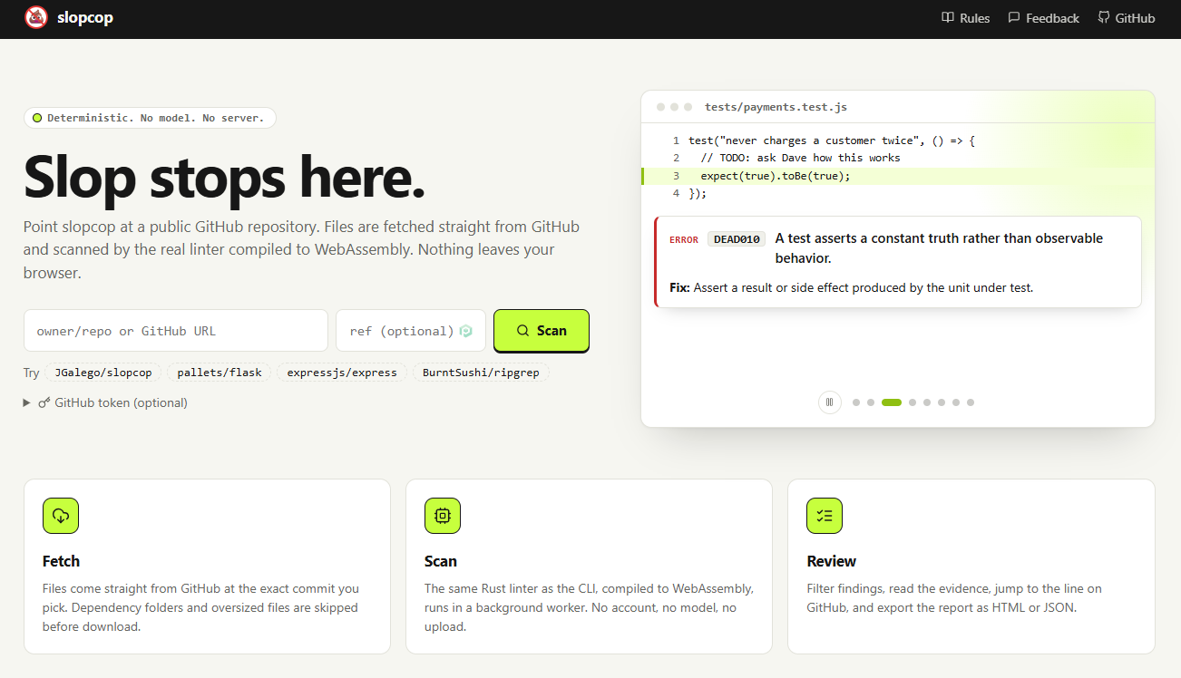The image size is (1181, 678).
Task: Open the Feedback link
Action: 1043,18
